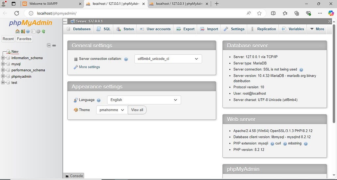Open the Settings tab
337x180 pixels.
tap(234, 29)
